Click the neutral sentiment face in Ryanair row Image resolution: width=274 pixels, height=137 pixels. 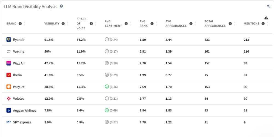(x=107, y=39)
